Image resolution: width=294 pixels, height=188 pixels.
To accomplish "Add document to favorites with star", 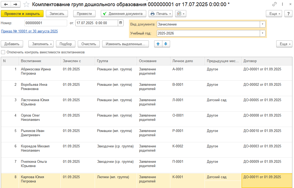I will [26, 5].
